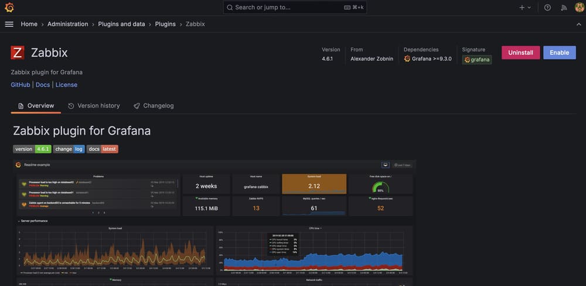Click the Zabbix plugin for Grafana heading

82,131
